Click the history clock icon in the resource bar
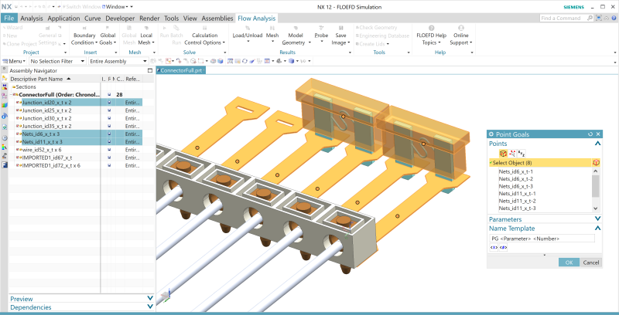619x315 pixels. pyautogui.click(x=5, y=137)
